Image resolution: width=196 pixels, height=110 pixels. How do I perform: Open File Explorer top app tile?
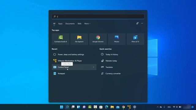(79, 39)
